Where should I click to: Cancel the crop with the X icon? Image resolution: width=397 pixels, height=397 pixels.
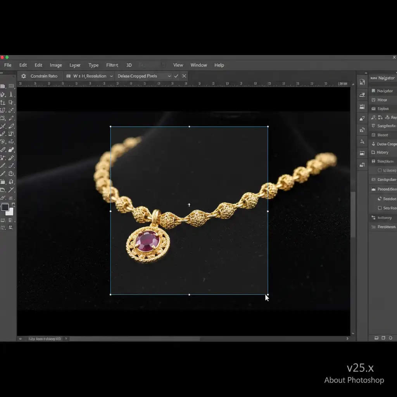tap(184, 76)
